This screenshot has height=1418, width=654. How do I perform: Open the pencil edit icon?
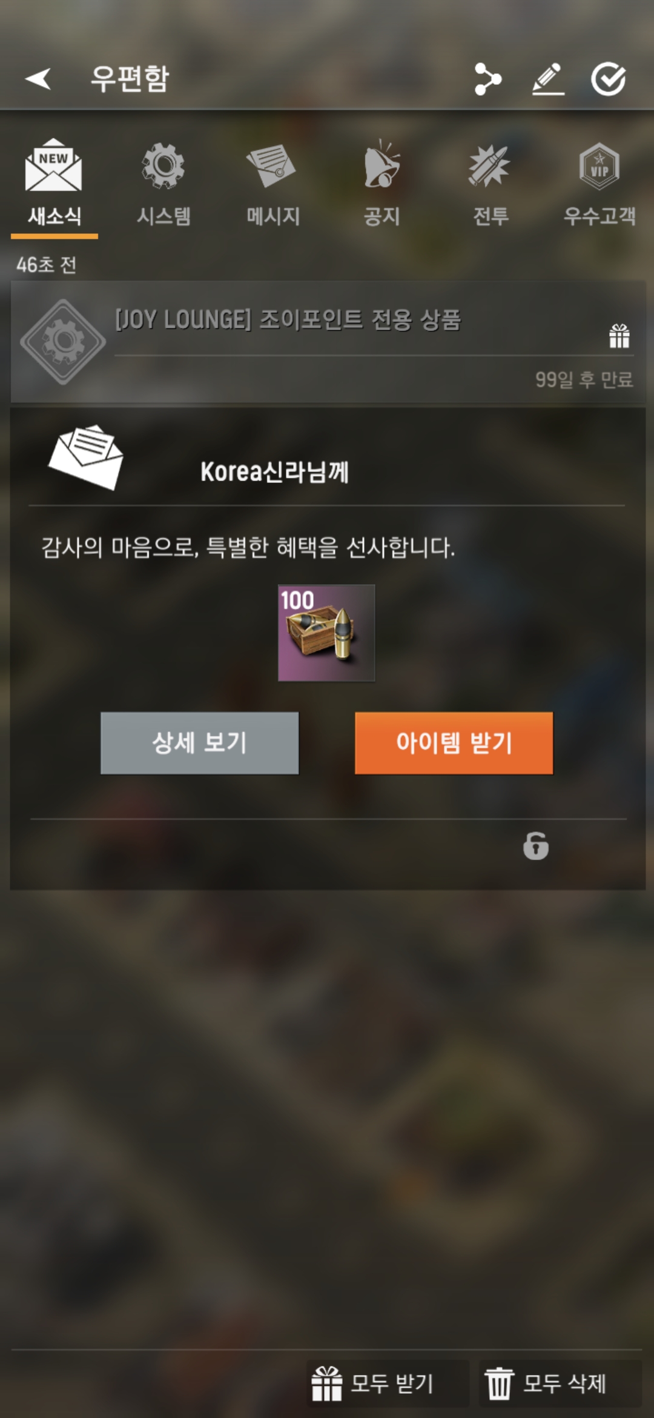(548, 79)
